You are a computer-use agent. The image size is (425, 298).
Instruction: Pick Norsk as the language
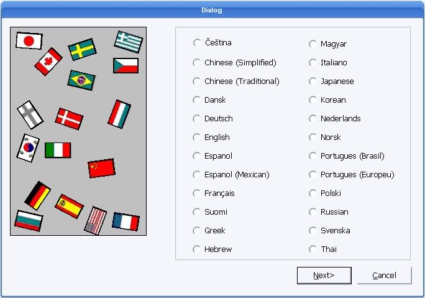pos(313,137)
